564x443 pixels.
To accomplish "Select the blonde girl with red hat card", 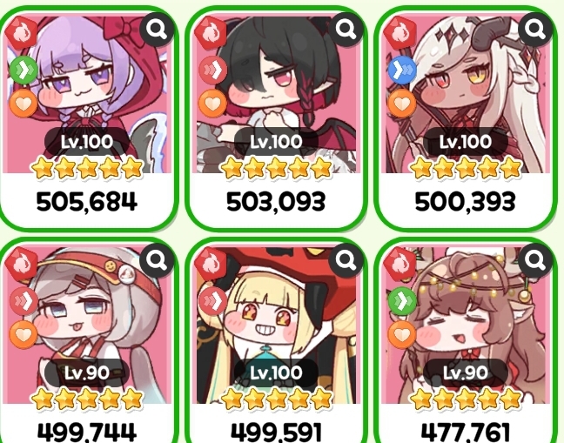I will click(x=276, y=341).
